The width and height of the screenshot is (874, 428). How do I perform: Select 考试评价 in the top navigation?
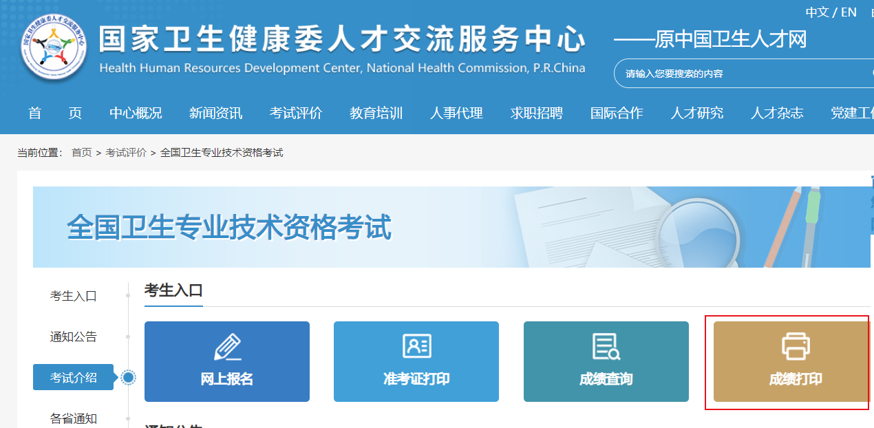coord(296,113)
